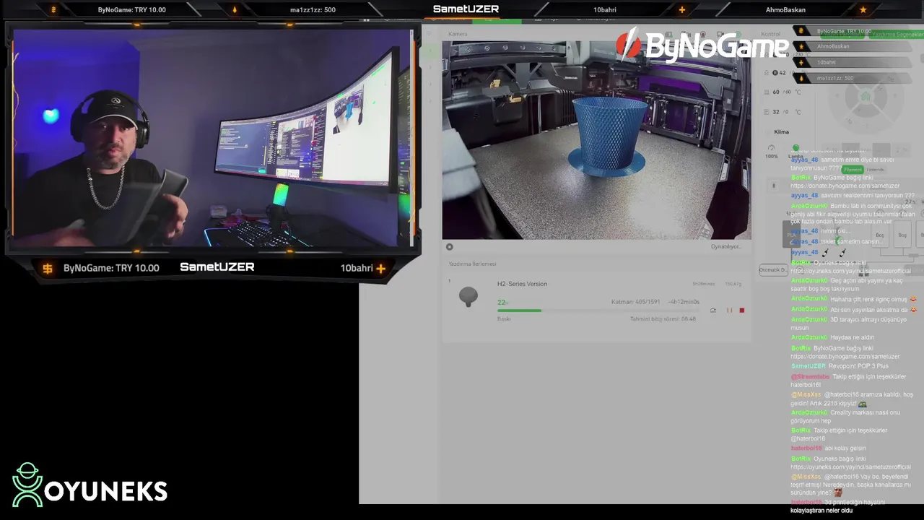
Task: Pause the H2-Series Version print job
Action: coord(729,311)
